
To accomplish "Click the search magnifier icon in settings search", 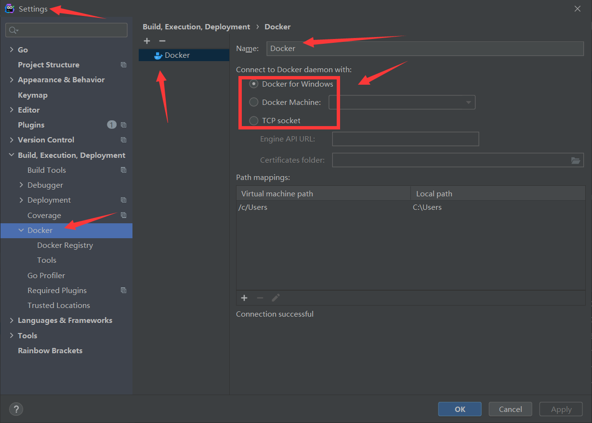I will [13, 30].
